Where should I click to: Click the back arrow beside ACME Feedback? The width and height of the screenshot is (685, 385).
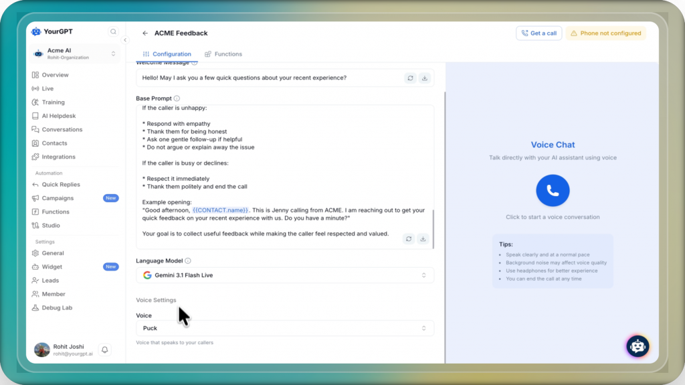(145, 33)
